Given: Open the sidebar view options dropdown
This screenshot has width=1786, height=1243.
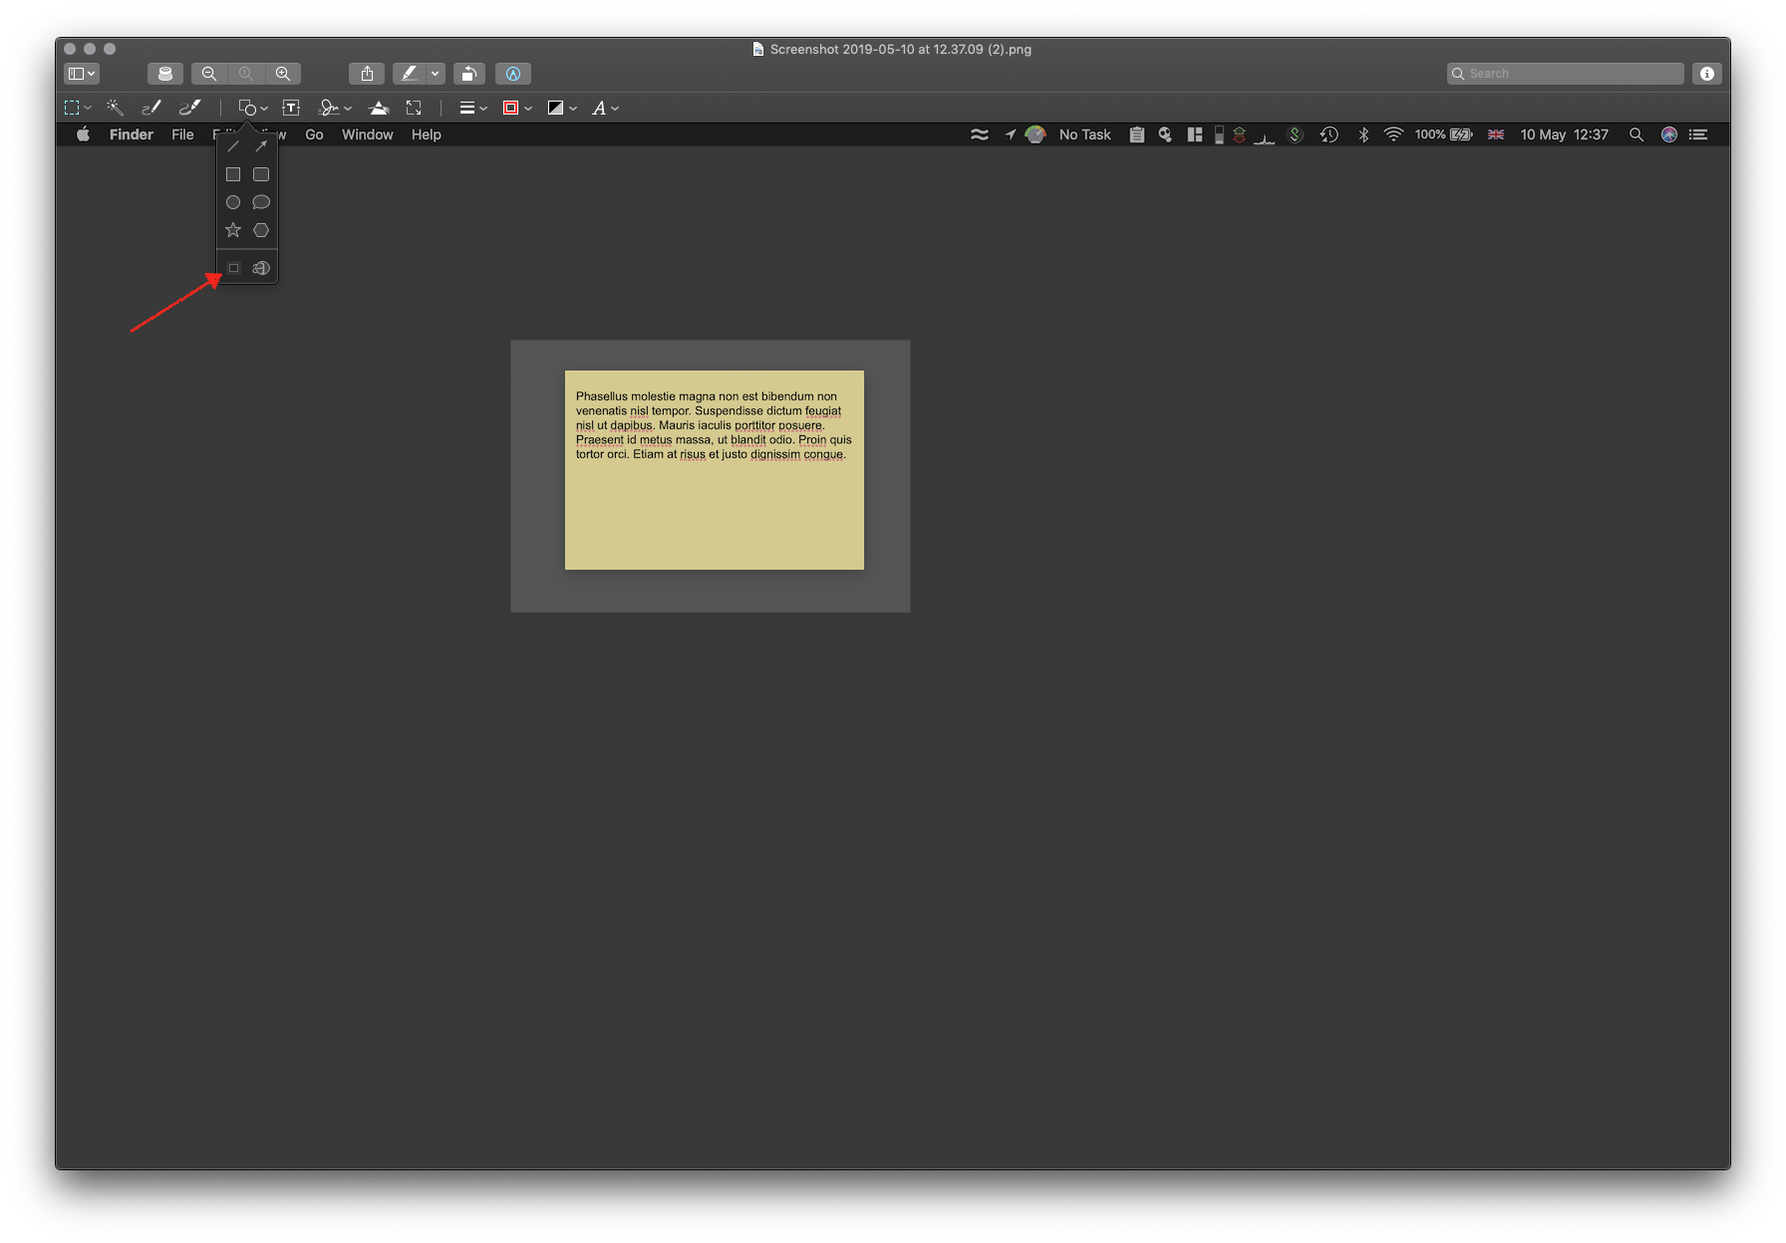Looking at the screenshot, I should tap(82, 74).
